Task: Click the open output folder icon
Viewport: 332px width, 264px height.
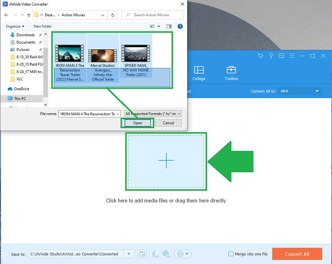Action: pos(142,254)
